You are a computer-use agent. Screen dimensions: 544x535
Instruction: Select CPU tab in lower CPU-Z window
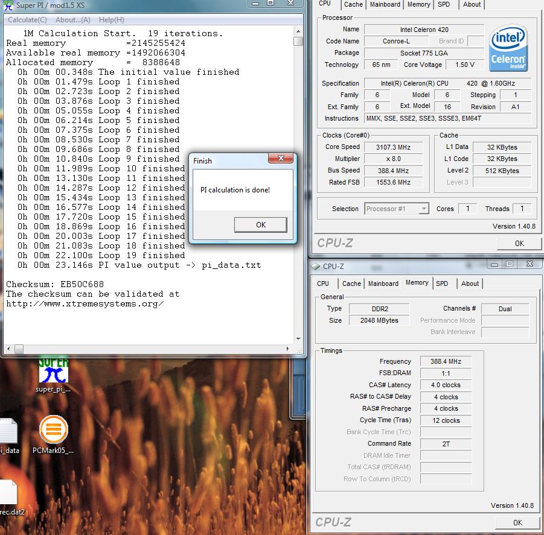point(322,283)
